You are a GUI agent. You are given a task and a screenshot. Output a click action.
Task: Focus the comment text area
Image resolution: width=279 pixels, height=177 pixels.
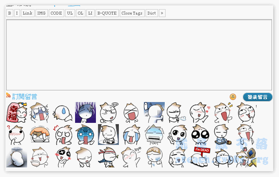point(139,55)
